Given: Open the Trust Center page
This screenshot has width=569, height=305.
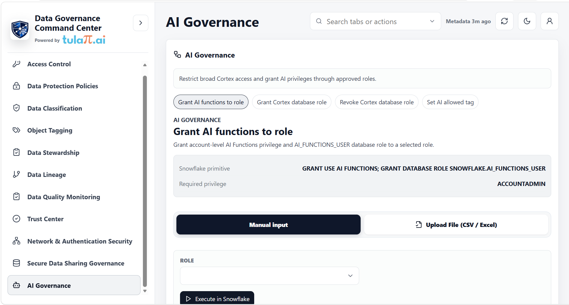Looking at the screenshot, I should (x=74, y=219).
